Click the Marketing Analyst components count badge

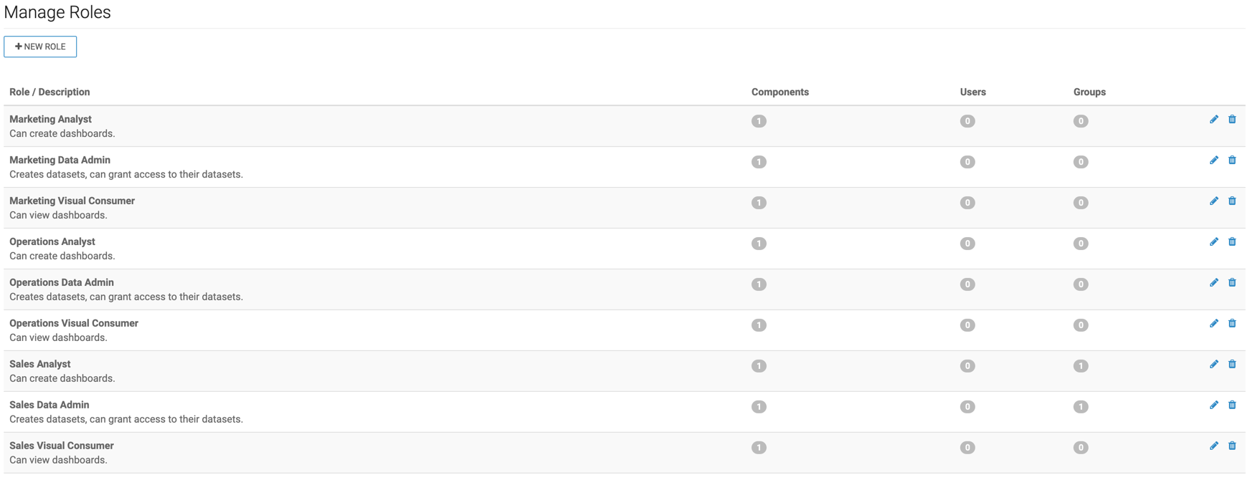759,121
